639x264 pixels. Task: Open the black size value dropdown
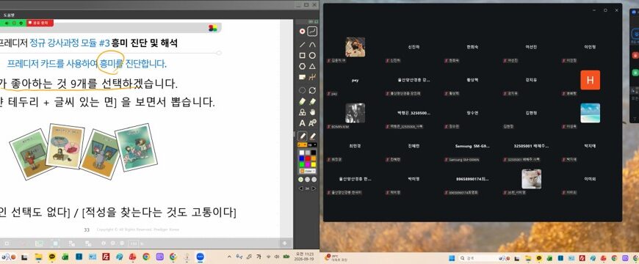coord(313,144)
